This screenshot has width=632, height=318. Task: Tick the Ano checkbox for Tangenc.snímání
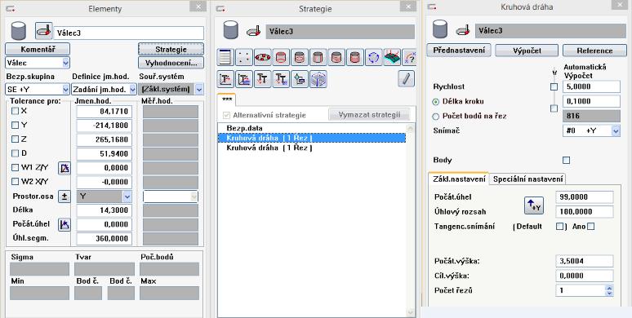[590, 227]
